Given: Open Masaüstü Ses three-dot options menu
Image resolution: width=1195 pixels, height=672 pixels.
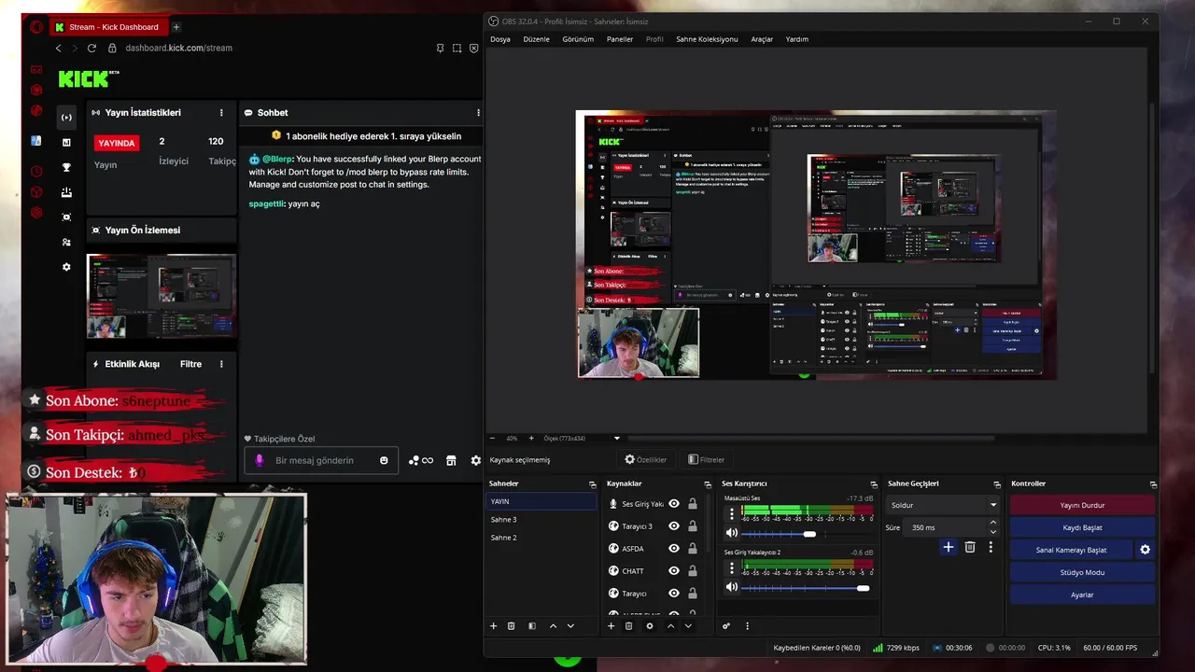Looking at the screenshot, I should coord(732,513).
